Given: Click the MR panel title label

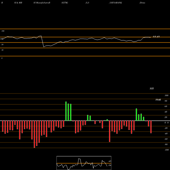Looking at the screenshot, I should coord(152,88).
